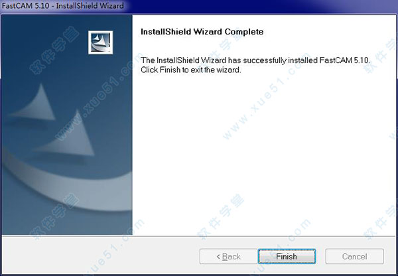Click the 'InstallShield Wizard' words in title bar
Screen dimensions: 398x276
(90, 5)
